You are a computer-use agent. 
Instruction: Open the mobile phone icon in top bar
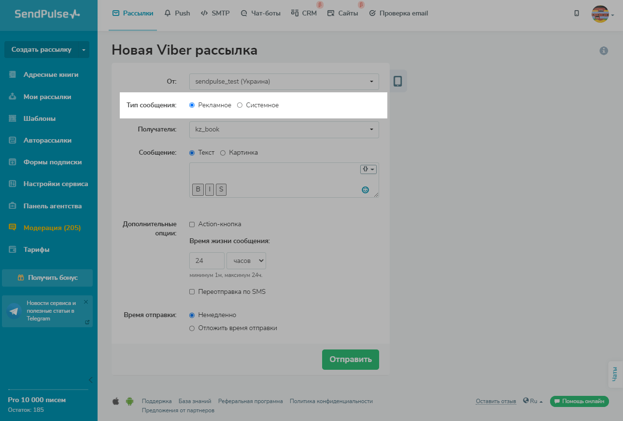pyautogui.click(x=577, y=14)
